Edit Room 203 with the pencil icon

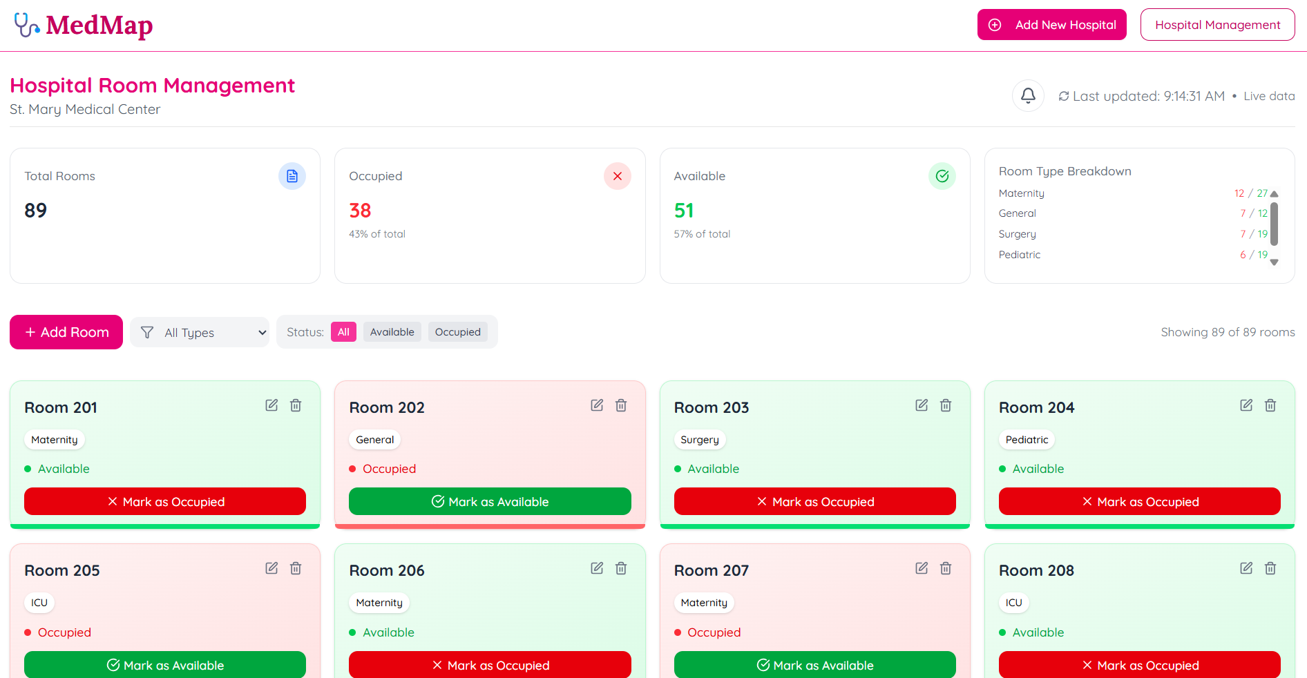[922, 405]
